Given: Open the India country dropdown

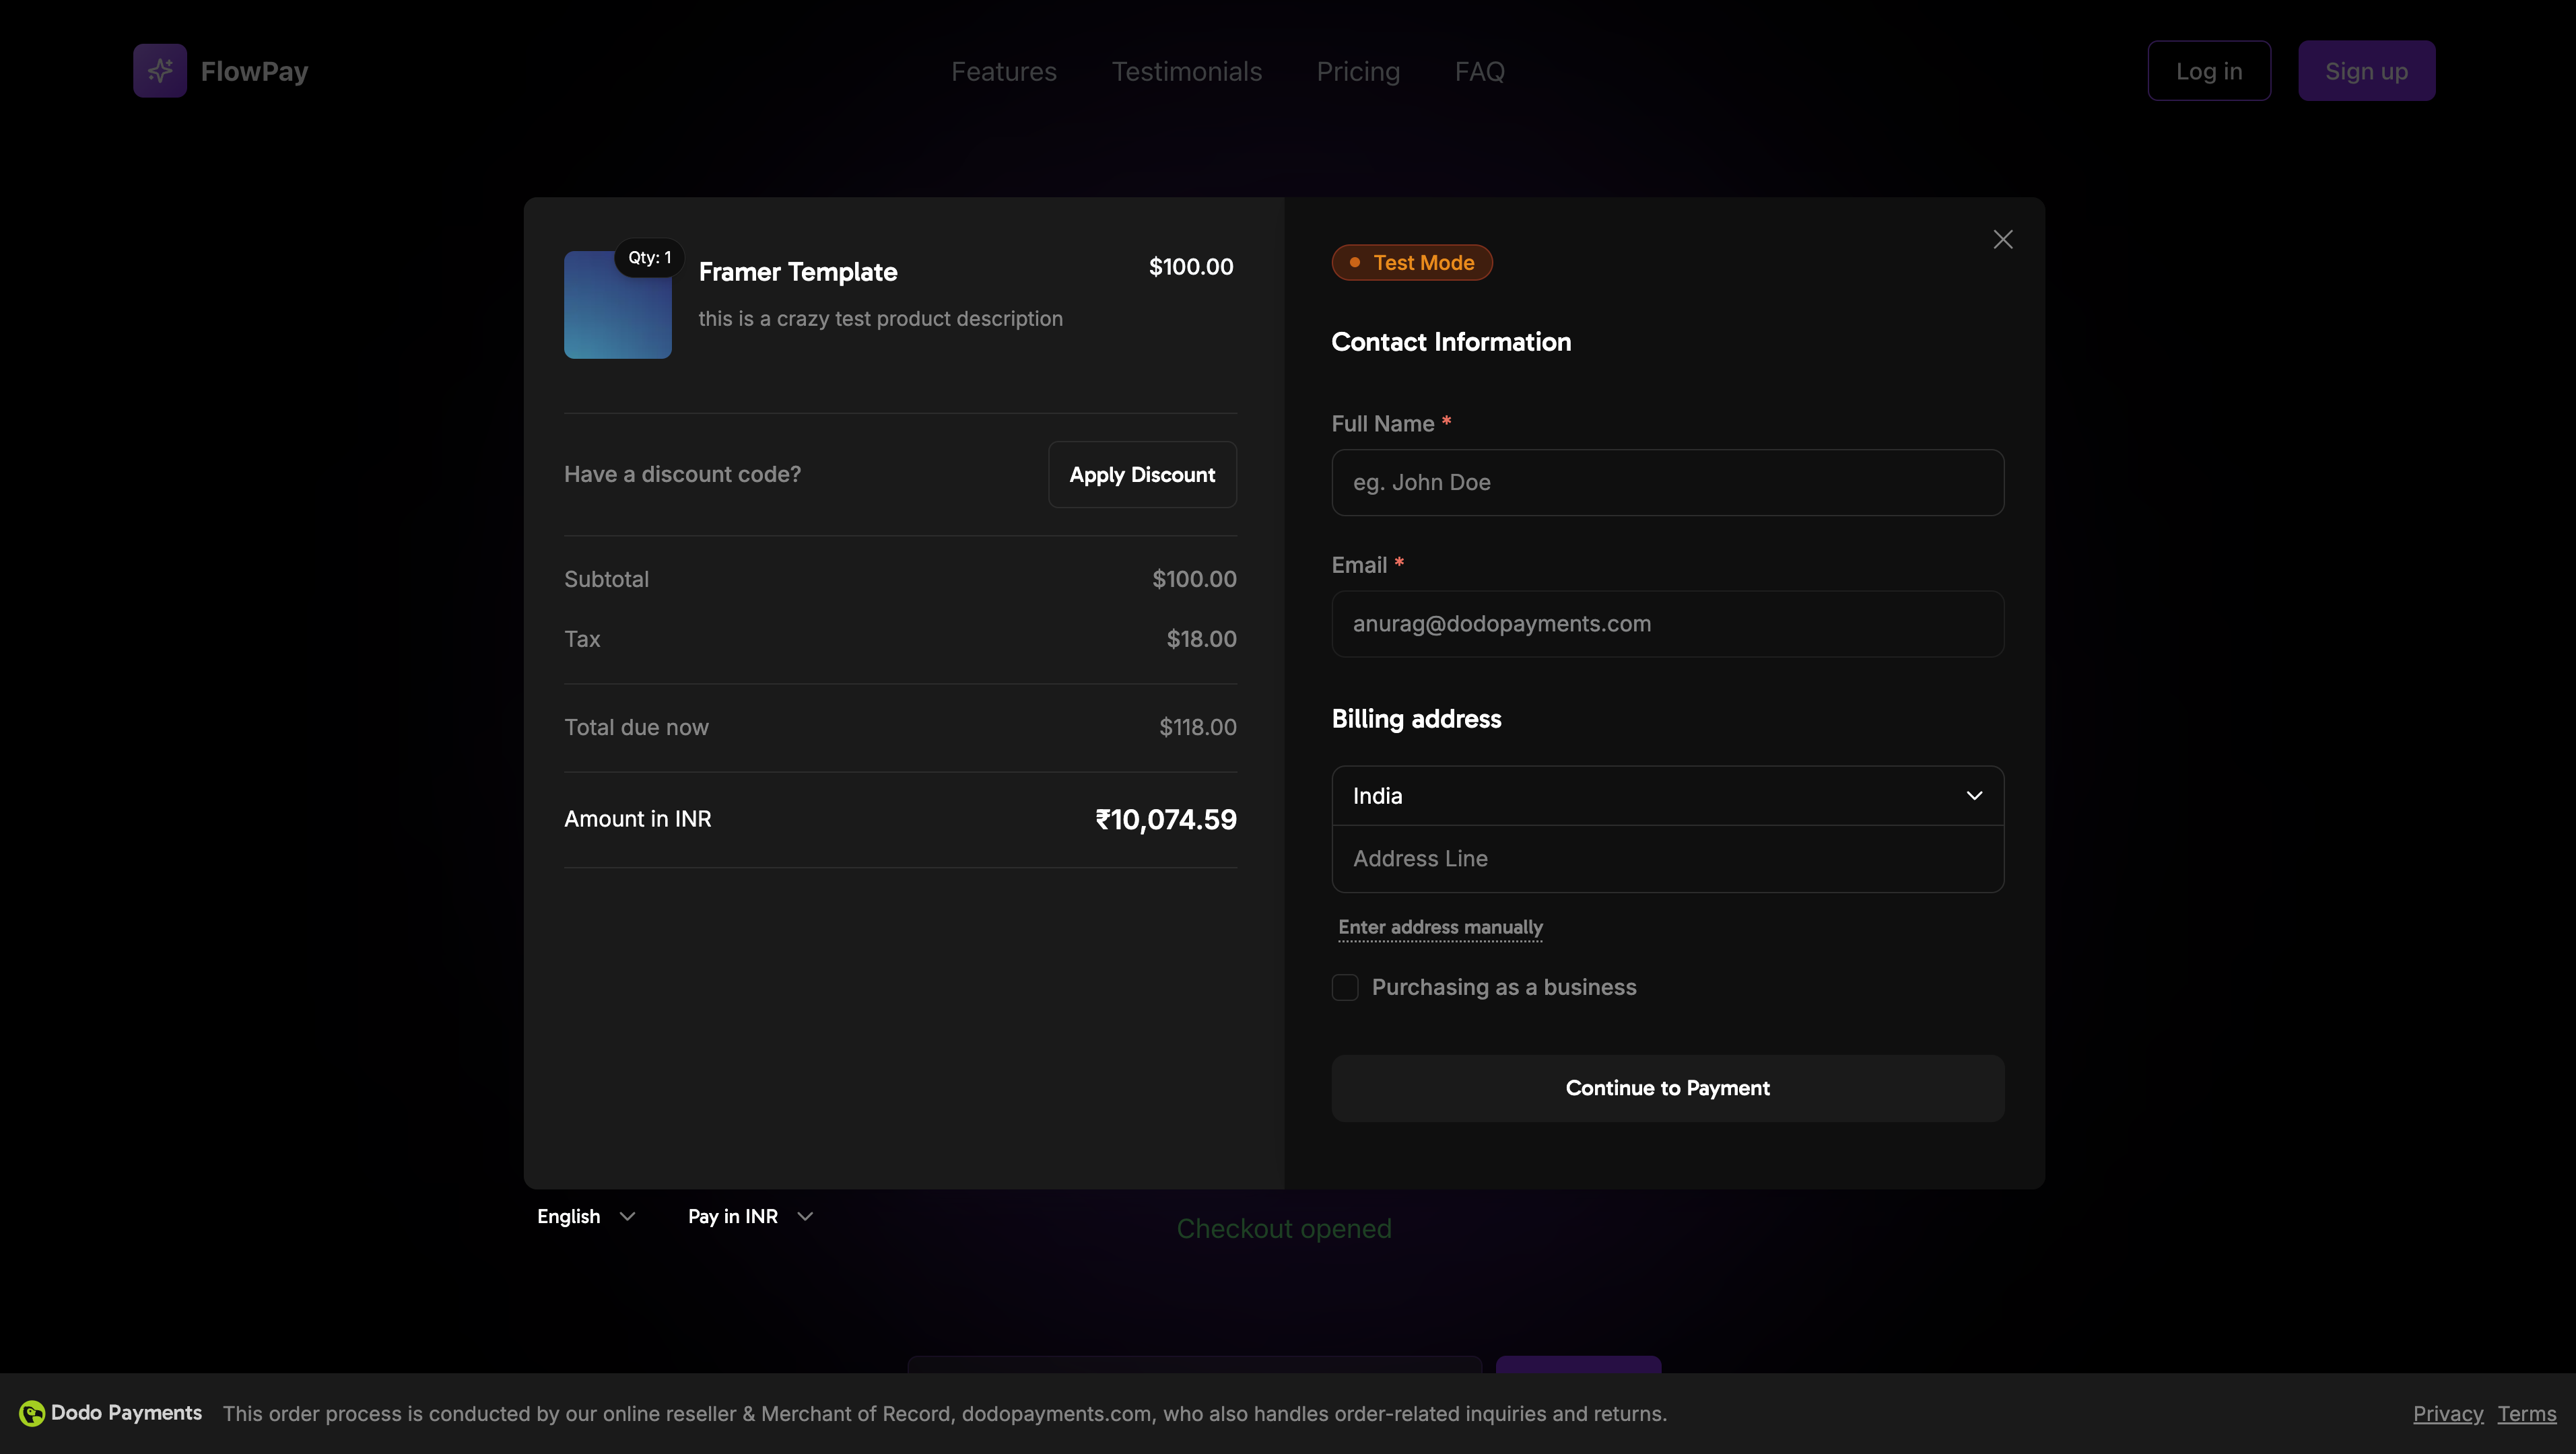Looking at the screenshot, I should tap(1666, 795).
